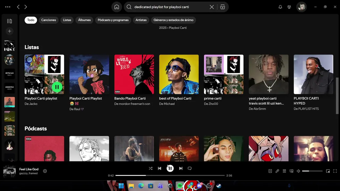Select Pódcasts y programas filter
The image size is (340, 191).
113,20
